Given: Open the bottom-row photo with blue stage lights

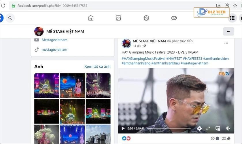Looking at the screenshot, I should [72, 134].
